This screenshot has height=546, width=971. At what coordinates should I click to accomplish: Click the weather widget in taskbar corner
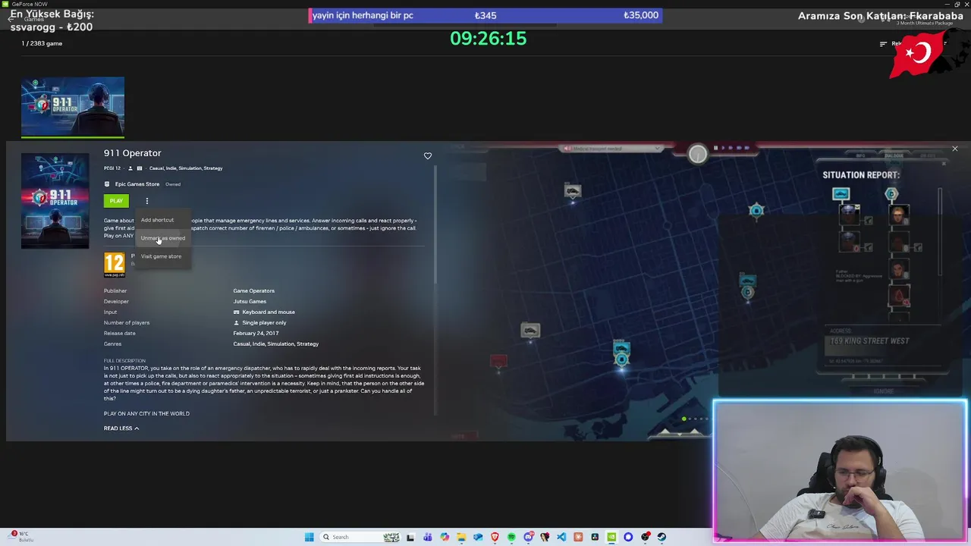[x=21, y=537]
